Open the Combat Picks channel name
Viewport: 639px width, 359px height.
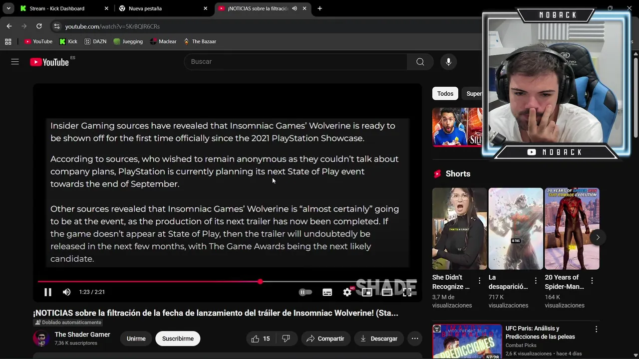[521, 345]
